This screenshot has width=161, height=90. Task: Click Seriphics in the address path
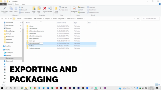pos(48,18)
